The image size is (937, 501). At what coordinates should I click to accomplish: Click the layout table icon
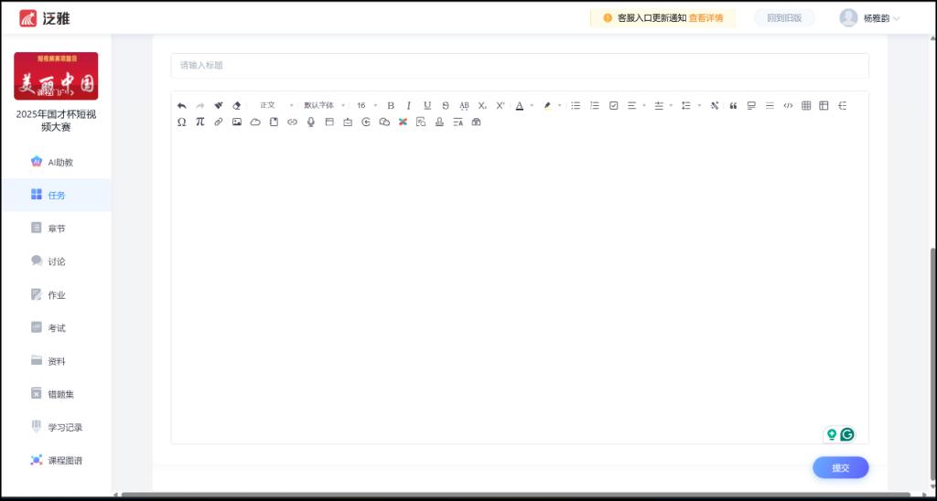824,106
